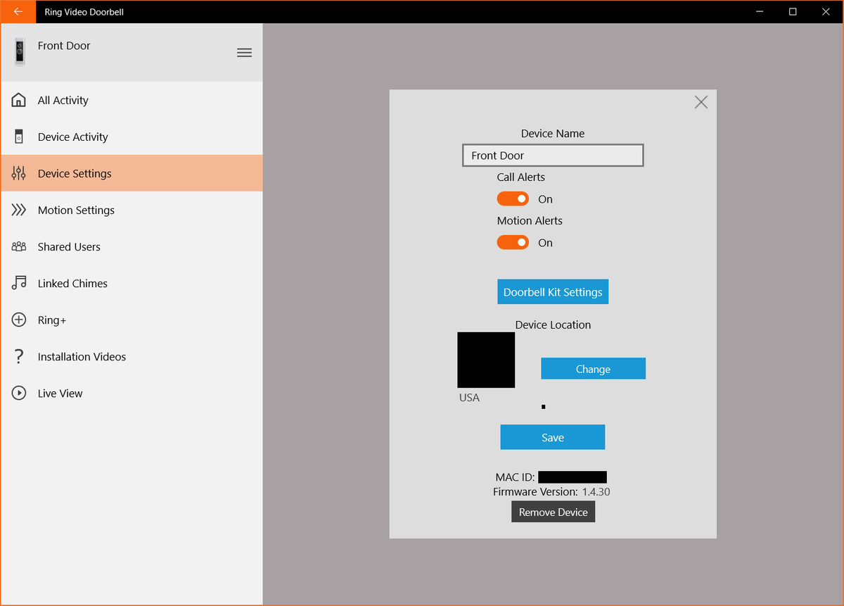Save the device settings
The width and height of the screenshot is (844, 606).
point(552,436)
